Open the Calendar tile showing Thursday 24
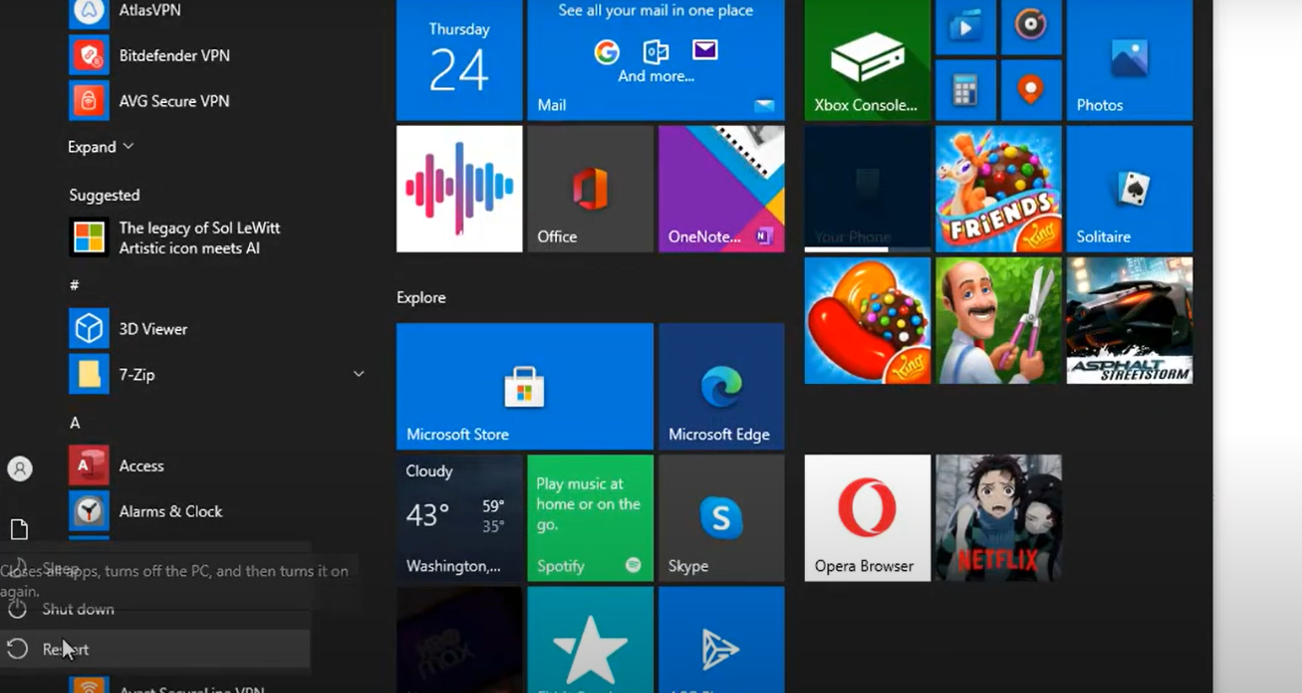Image resolution: width=1302 pixels, height=693 pixels. pos(459,59)
